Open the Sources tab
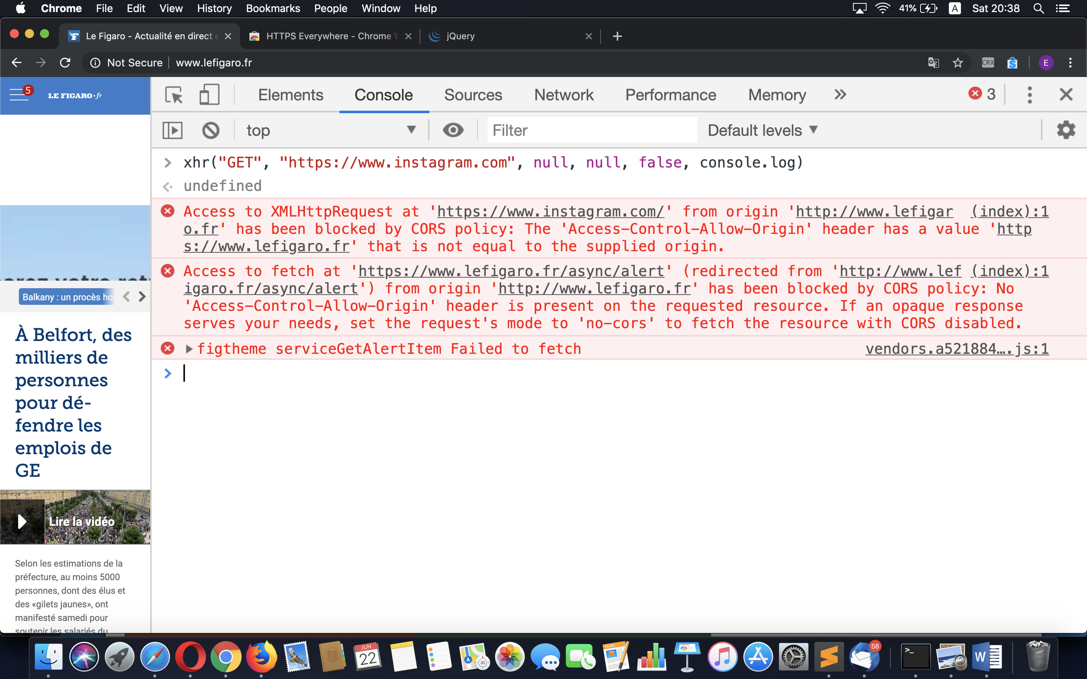 pos(473,95)
